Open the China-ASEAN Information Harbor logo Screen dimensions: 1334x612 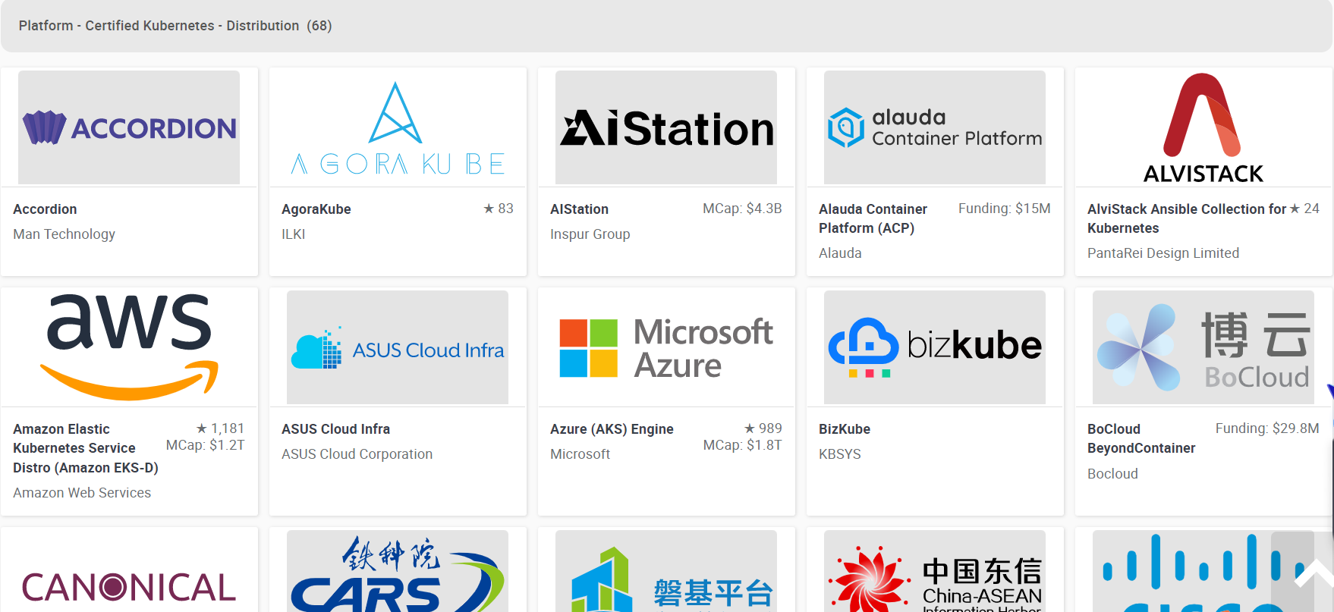click(x=935, y=572)
